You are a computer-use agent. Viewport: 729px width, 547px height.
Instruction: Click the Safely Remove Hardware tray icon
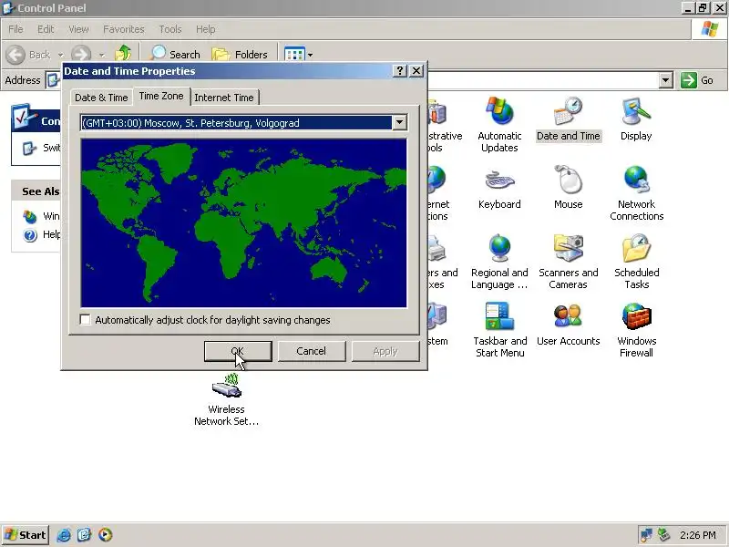pyautogui.click(x=663, y=535)
